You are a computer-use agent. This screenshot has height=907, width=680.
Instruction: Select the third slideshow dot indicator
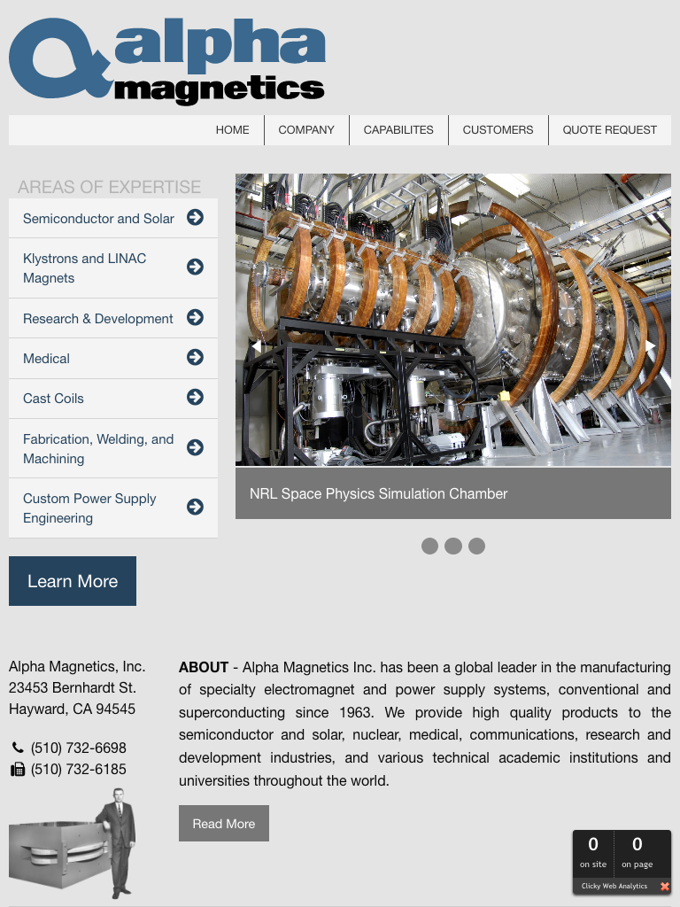(476, 546)
